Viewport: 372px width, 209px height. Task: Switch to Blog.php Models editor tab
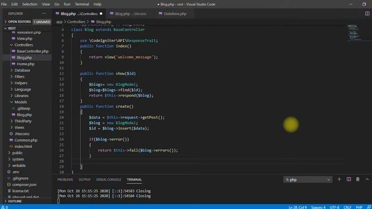pyautogui.click(x=130, y=14)
